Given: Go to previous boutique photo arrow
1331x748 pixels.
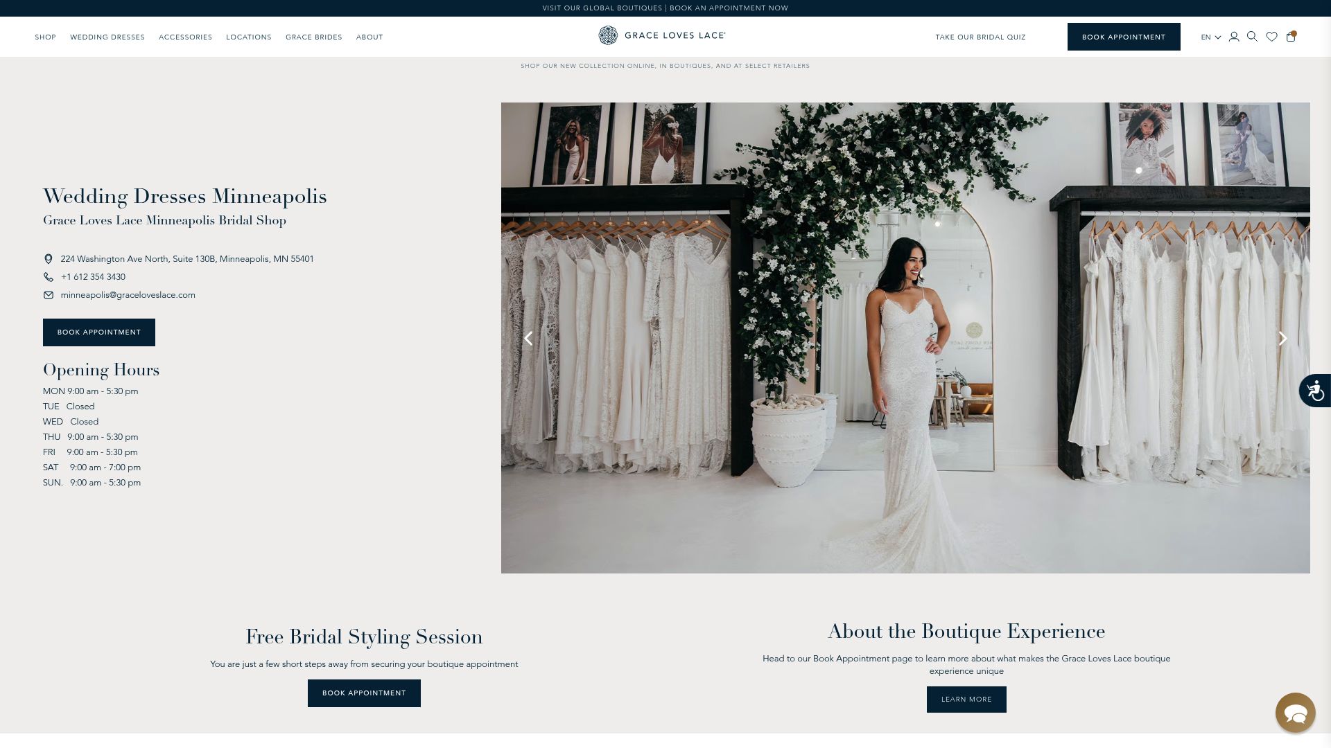Looking at the screenshot, I should 528,339.
